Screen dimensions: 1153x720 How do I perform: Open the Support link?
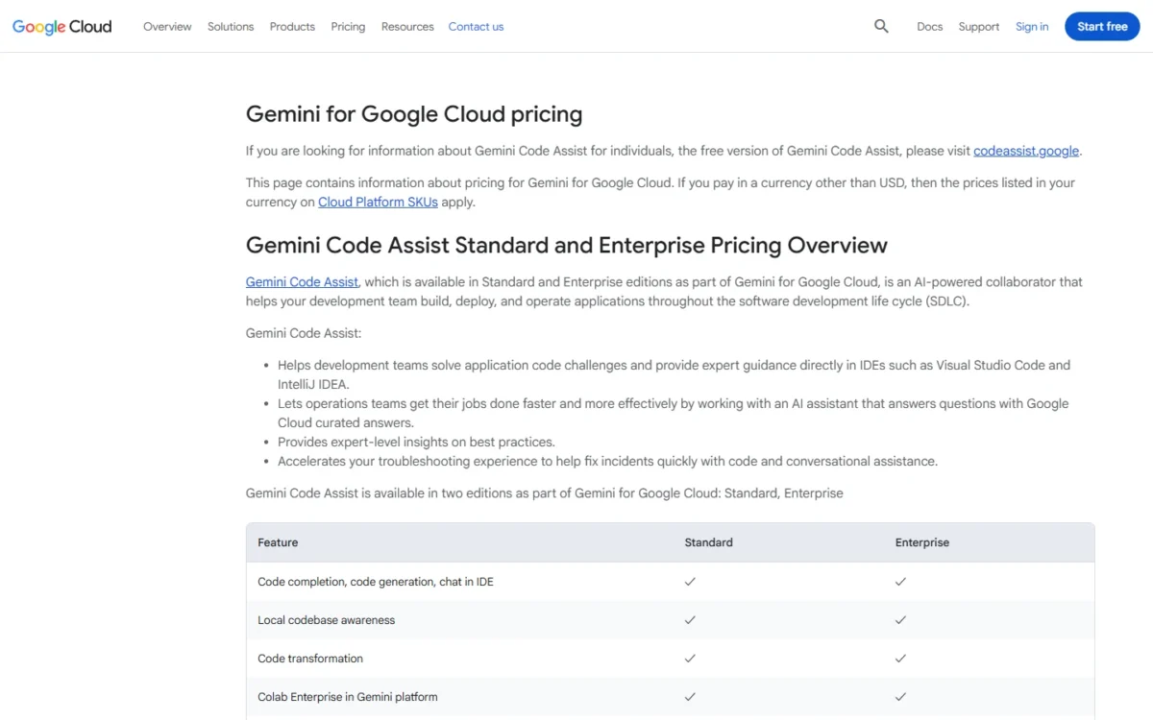tap(978, 27)
